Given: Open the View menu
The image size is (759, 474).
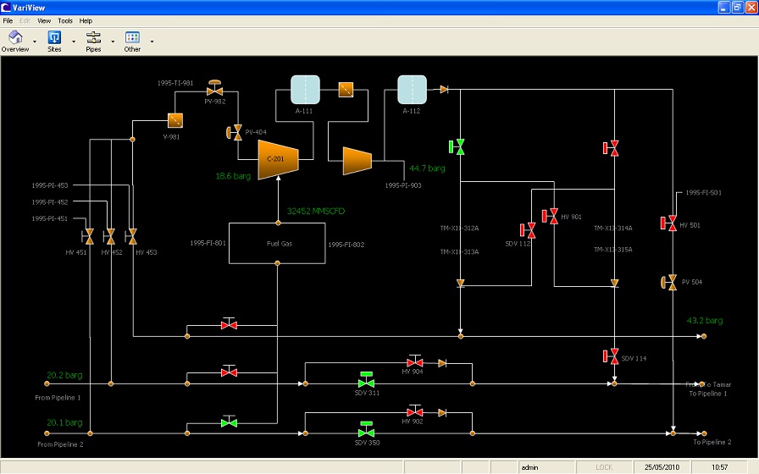Looking at the screenshot, I should tap(44, 20).
